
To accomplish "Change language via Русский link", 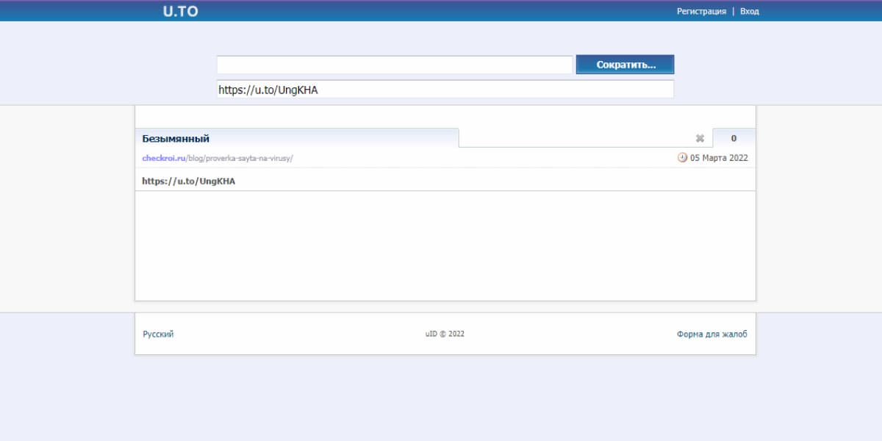I will (x=158, y=334).
